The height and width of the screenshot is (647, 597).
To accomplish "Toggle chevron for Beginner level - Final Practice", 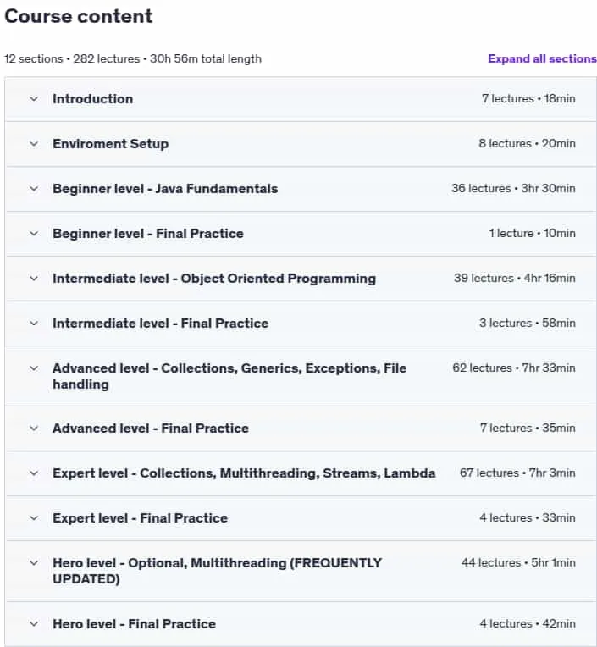I will pyautogui.click(x=34, y=234).
